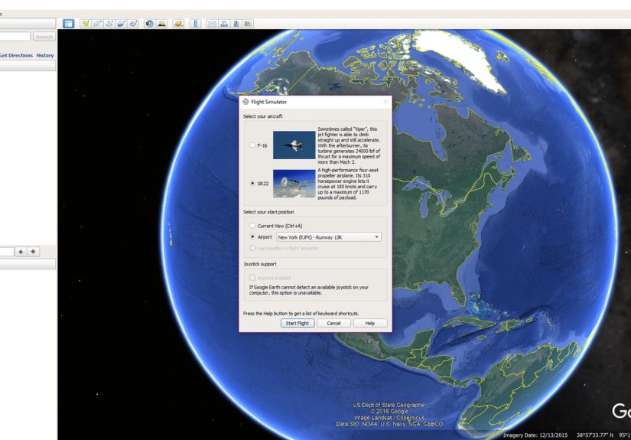Select Last position in flight simulator radio
Screen dimensions: 631x440
(x=252, y=248)
